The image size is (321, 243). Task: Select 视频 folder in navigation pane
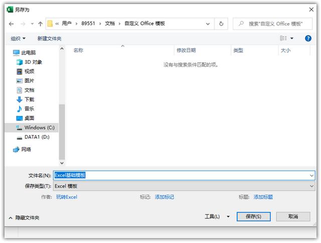[29, 71]
